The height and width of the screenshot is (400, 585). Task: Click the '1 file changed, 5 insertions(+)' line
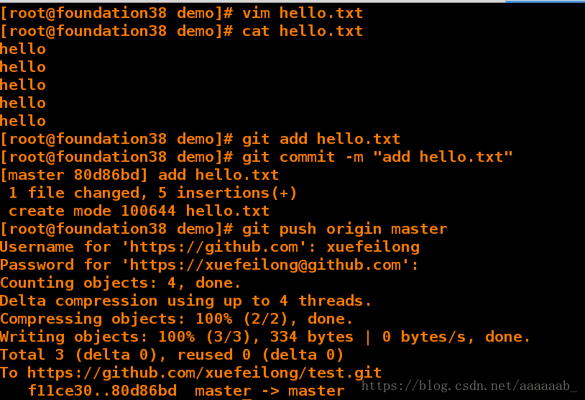point(152,193)
